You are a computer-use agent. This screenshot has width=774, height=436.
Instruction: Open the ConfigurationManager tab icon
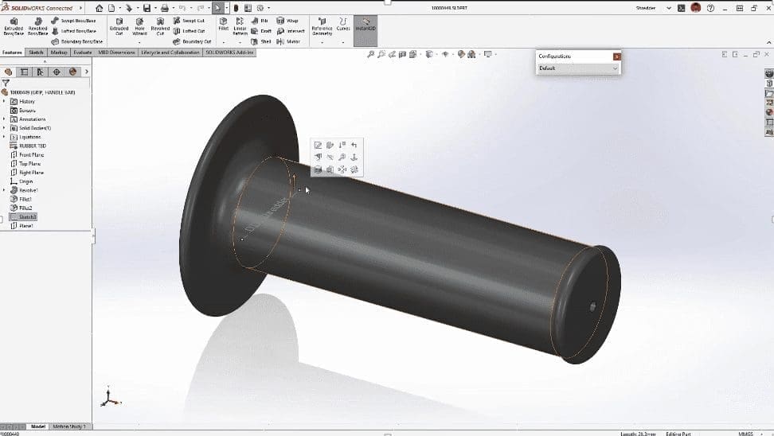tap(40, 72)
